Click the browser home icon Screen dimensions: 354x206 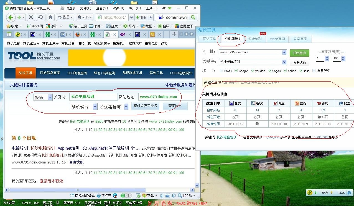(x=51, y=17)
